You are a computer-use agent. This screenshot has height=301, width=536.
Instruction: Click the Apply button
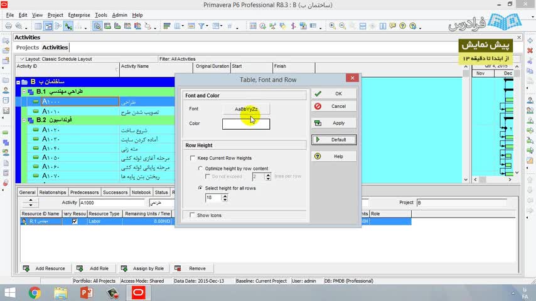pyautogui.click(x=334, y=123)
